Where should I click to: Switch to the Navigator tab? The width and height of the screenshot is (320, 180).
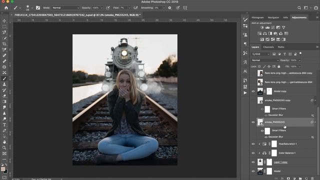(273, 17)
